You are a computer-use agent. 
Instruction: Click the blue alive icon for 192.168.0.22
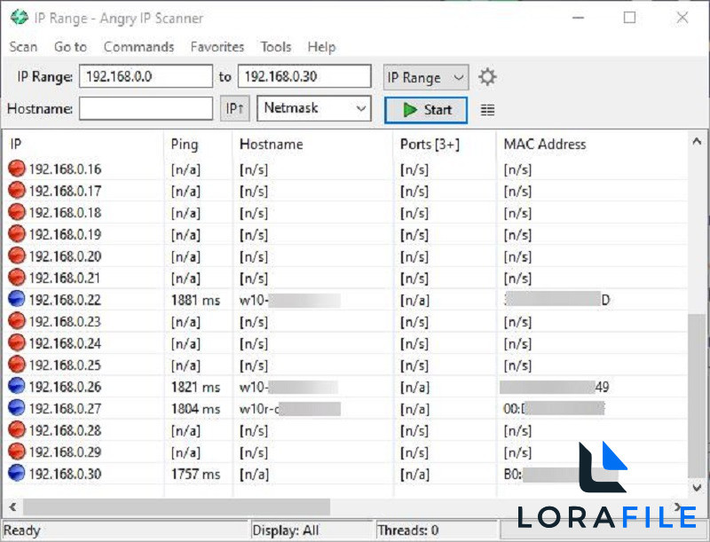17,299
